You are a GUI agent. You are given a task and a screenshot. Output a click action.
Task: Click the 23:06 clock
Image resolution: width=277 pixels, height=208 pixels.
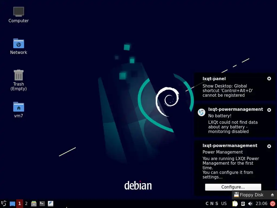click(x=262, y=204)
